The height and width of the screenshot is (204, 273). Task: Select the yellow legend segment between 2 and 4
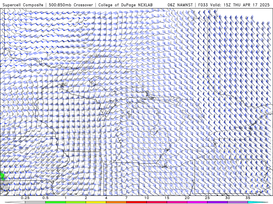[x=96, y=202]
